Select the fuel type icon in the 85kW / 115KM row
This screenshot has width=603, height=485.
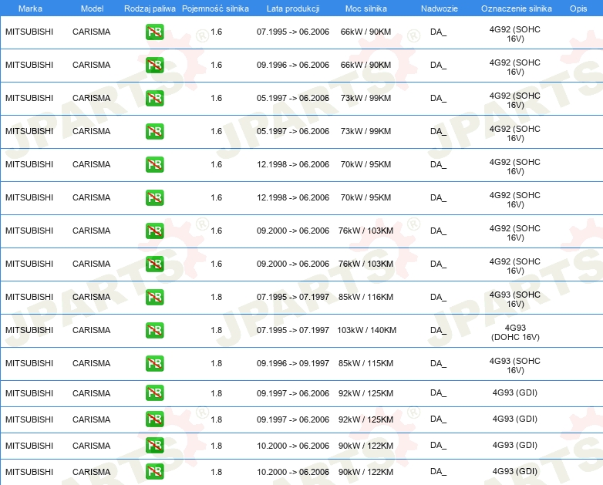[154, 363]
